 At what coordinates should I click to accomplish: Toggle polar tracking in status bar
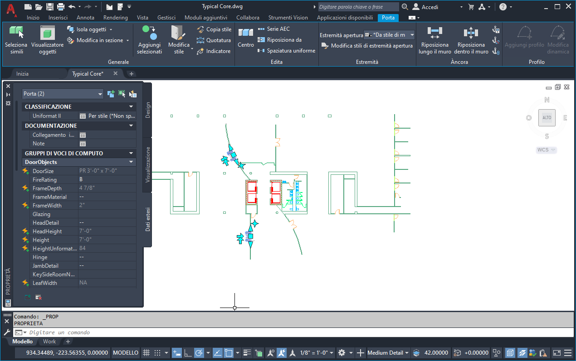click(x=199, y=353)
